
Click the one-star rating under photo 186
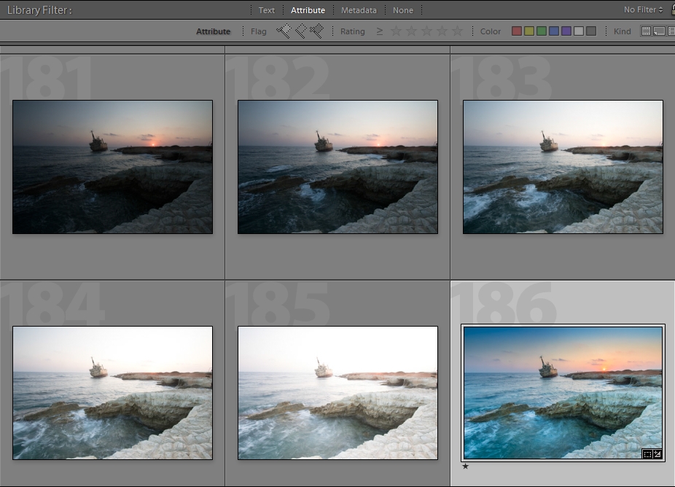[x=465, y=467]
